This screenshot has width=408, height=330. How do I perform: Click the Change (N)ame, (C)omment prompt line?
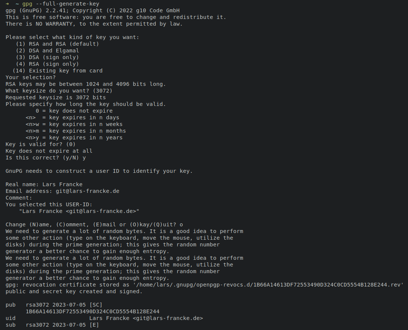[94, 225]
